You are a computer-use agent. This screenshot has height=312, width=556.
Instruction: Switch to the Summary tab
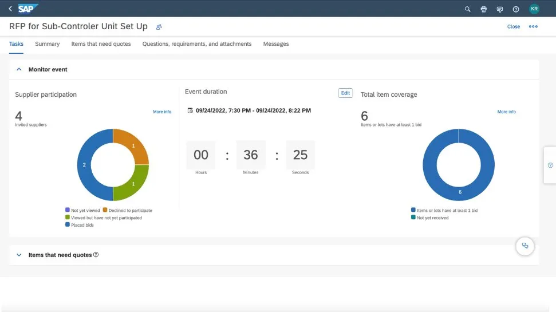pyautogui.click(x=47, y=44)
